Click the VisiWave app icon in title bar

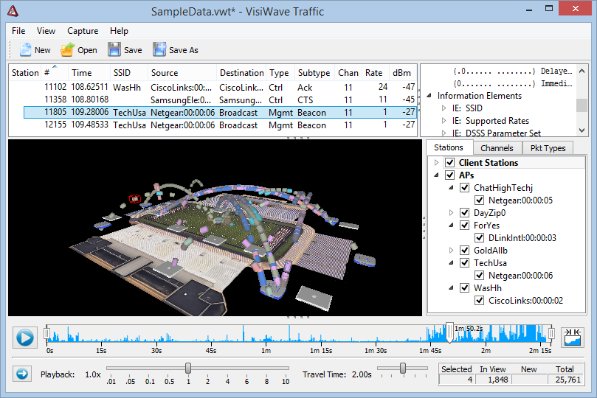[x=13, y=11]
